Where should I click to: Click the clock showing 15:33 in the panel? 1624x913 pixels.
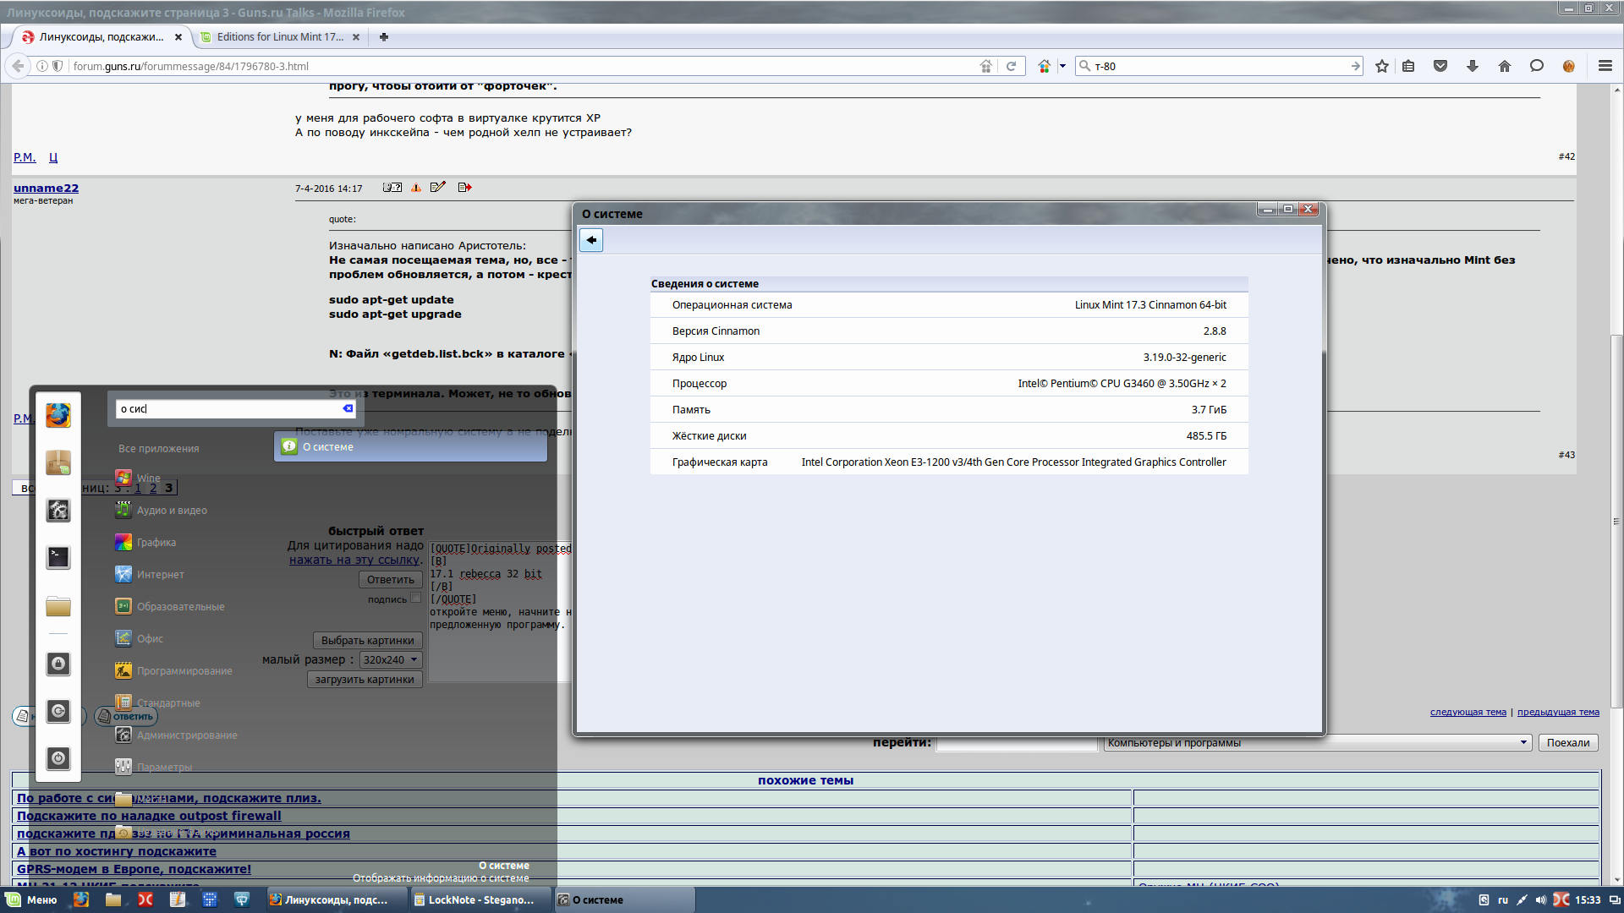tap(1588, 900)
